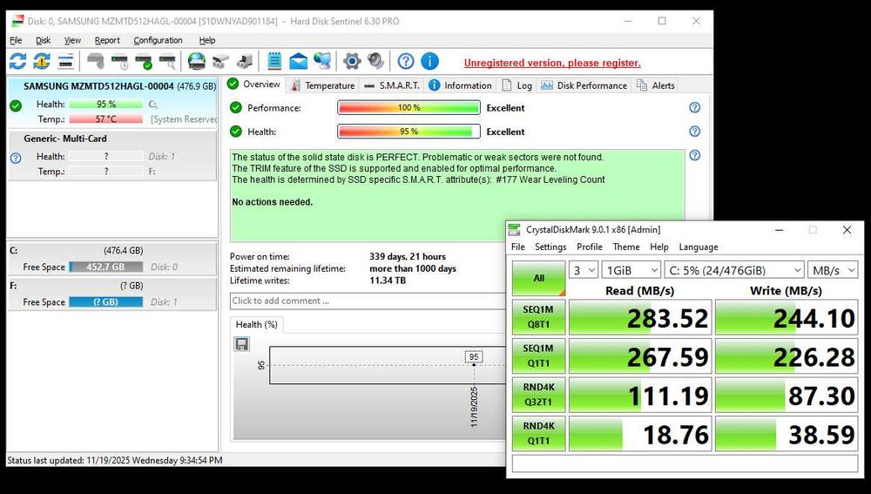Switch to the Temperature tab

click(x=323, y=85)
